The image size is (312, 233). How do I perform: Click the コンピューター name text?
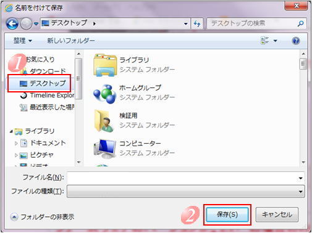click(x=140, y=143)
